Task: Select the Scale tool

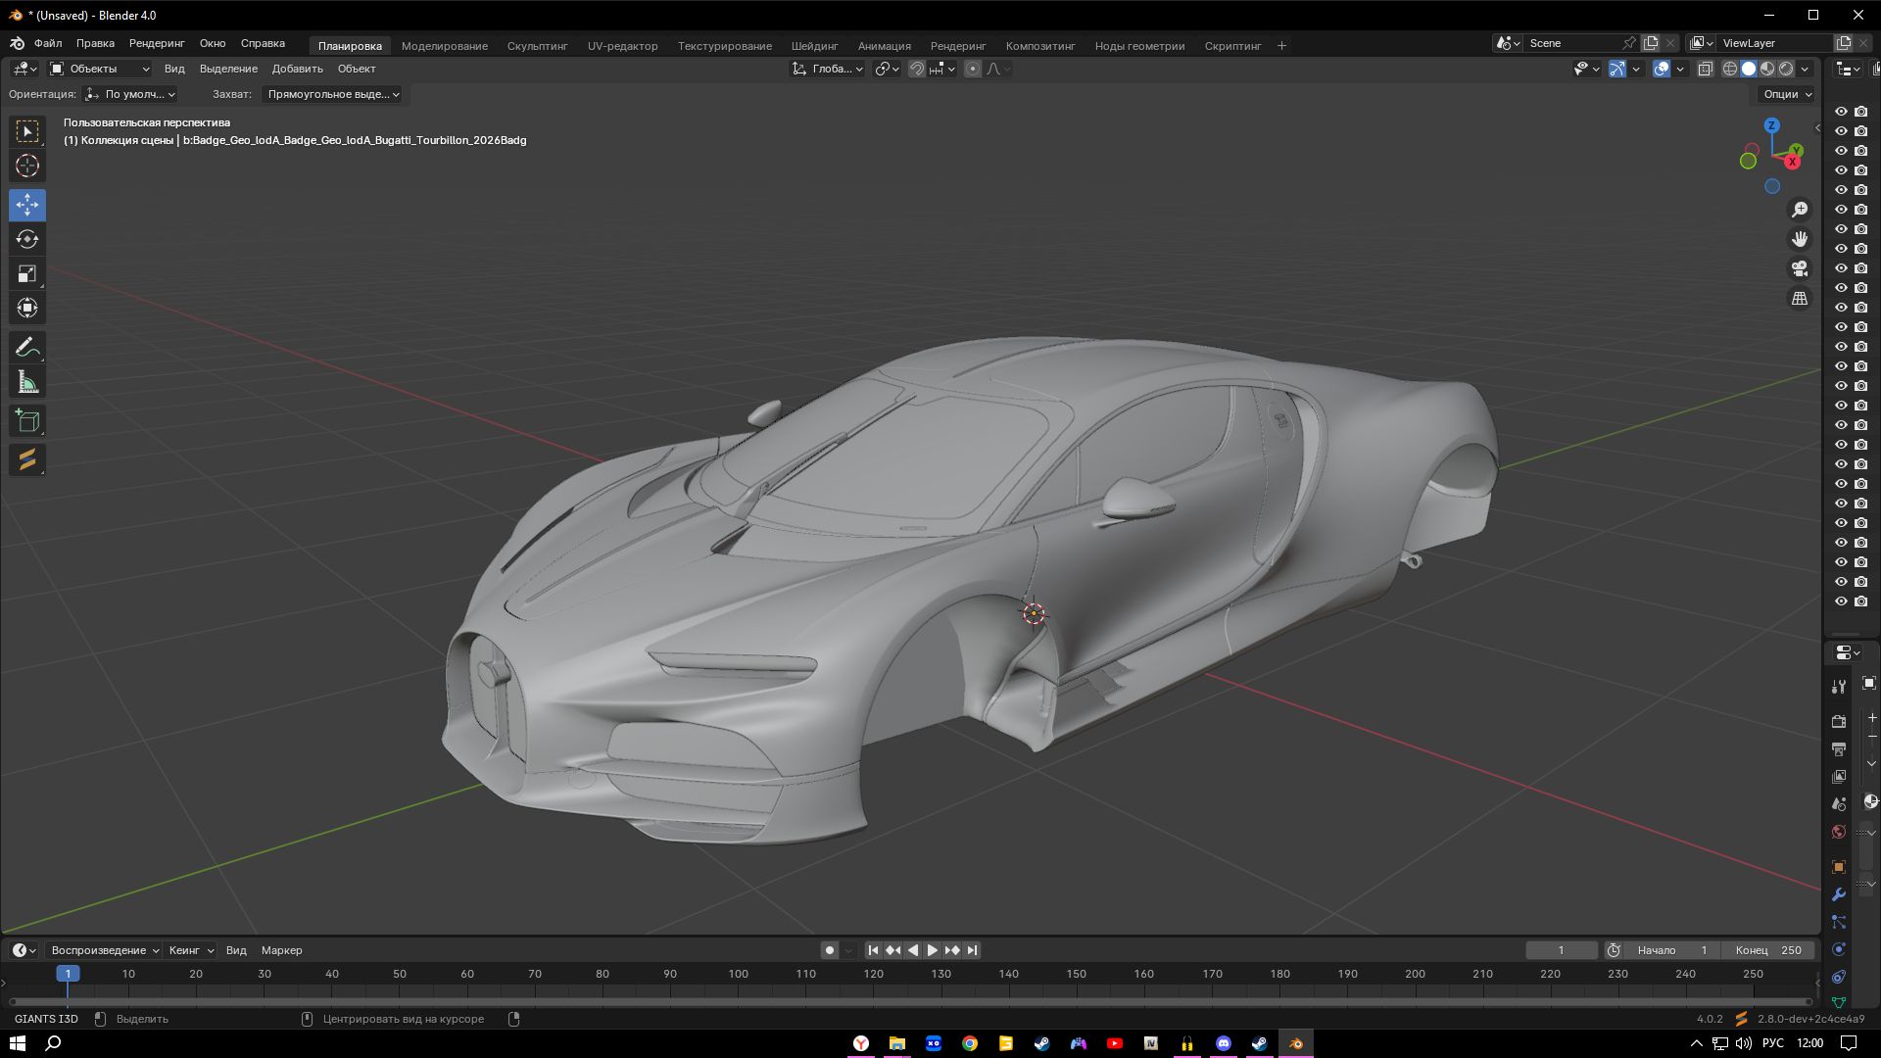Action: (27, 273)
